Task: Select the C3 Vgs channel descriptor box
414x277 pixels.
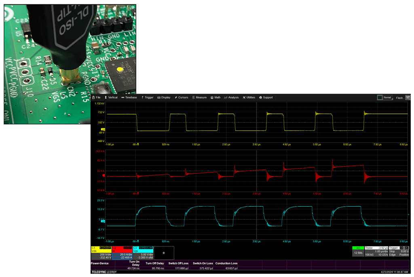Action: click(x=143, y=252)
